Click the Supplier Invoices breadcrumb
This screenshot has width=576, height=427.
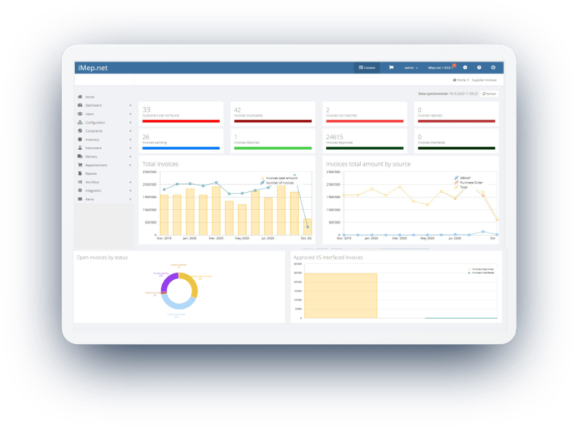(x=484, y=80)
